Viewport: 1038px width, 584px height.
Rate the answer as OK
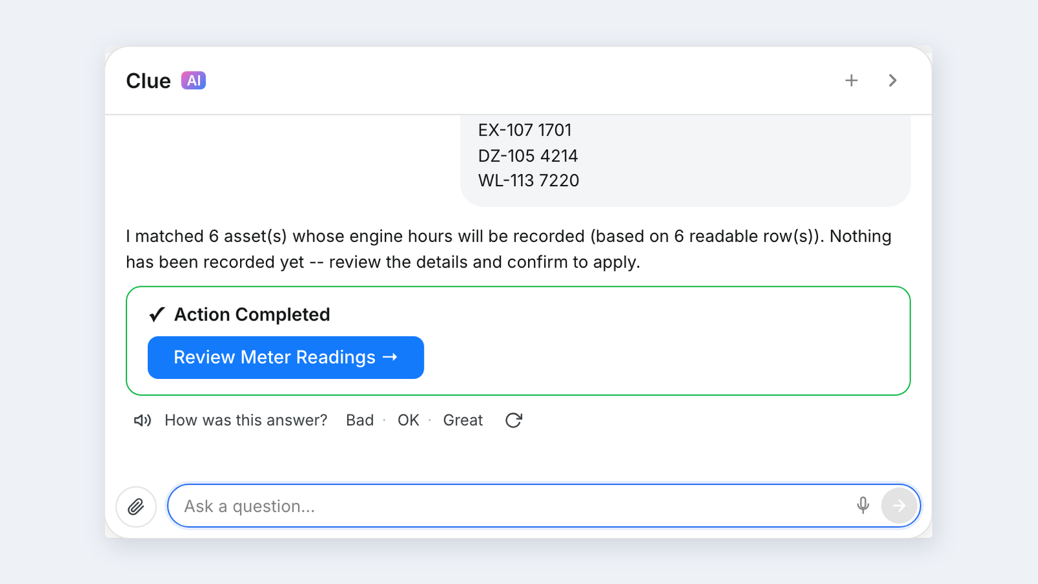[409, 420]
